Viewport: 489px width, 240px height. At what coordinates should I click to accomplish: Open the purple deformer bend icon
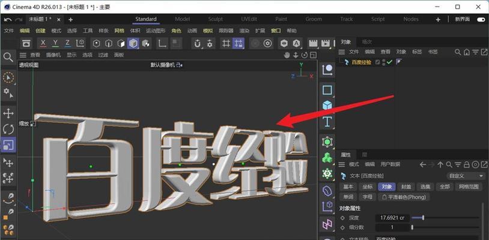tap(327, 191)
